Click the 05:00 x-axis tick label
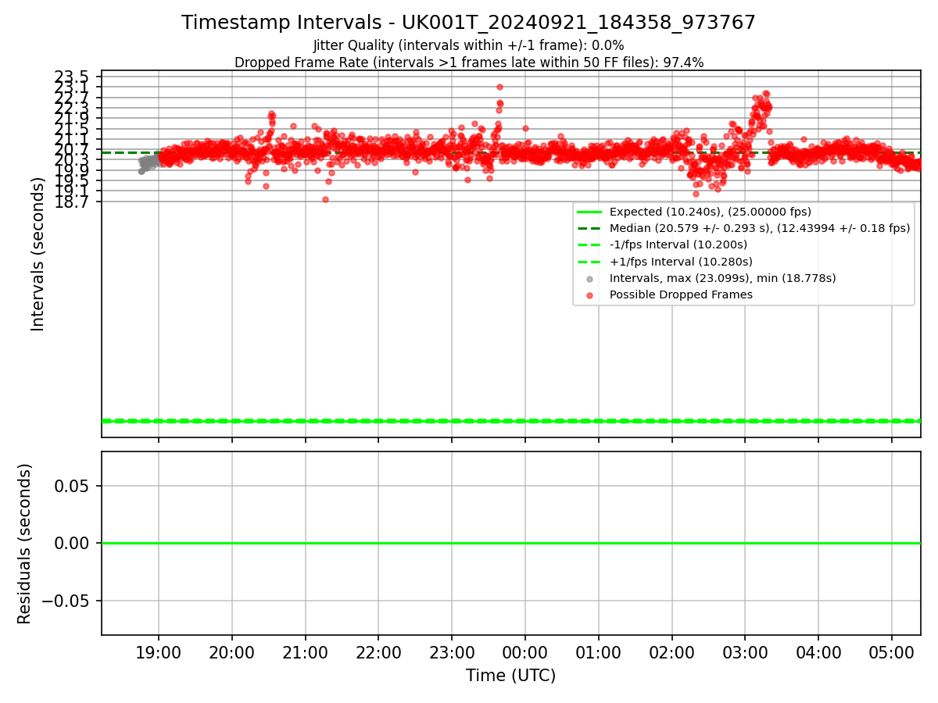This screenshot has height=703, width=938. 892,651
